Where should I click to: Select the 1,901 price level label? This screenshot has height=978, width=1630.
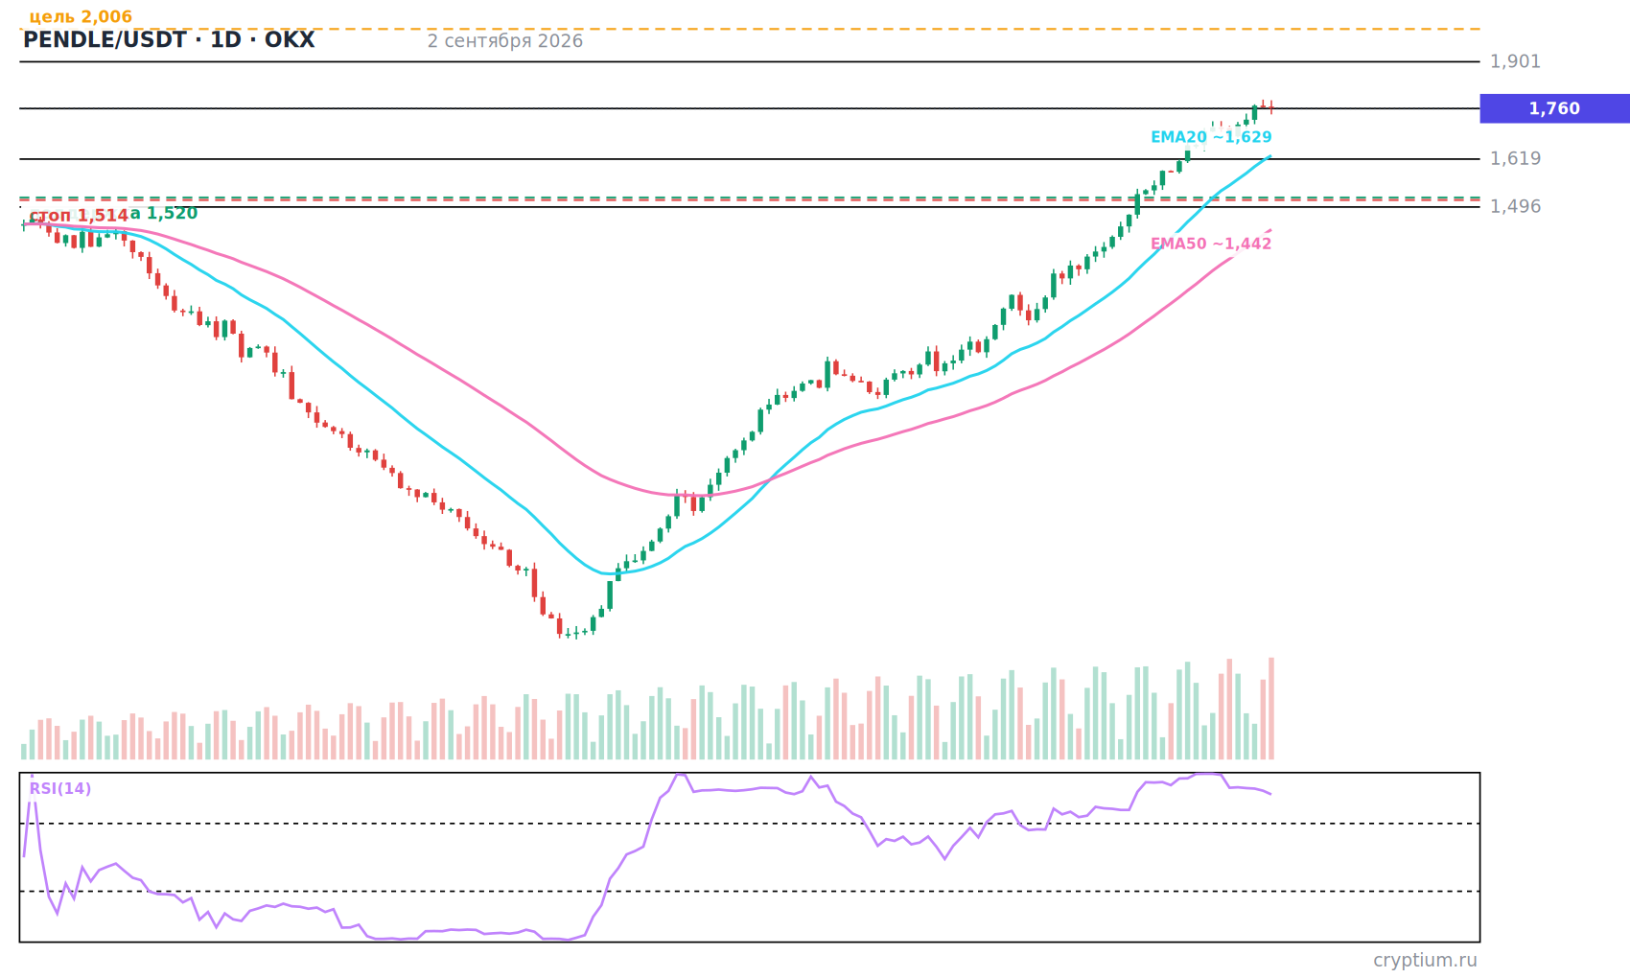click(1515, 61)
